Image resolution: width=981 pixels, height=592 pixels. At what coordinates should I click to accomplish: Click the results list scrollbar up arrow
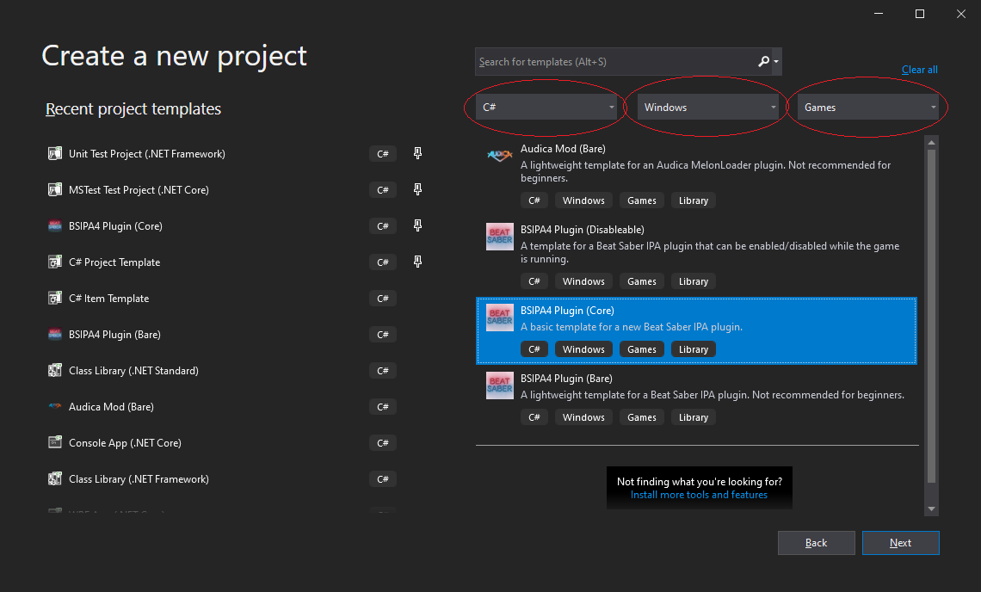click(932, 143)
